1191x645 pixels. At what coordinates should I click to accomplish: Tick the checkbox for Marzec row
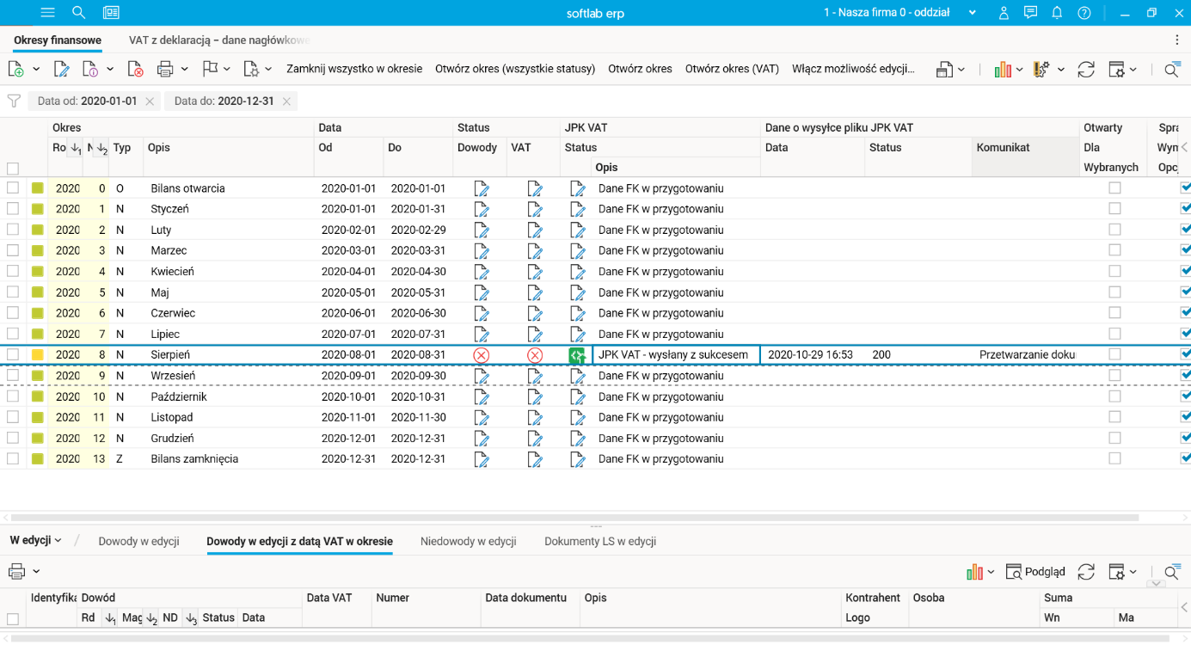pos(13,250)
